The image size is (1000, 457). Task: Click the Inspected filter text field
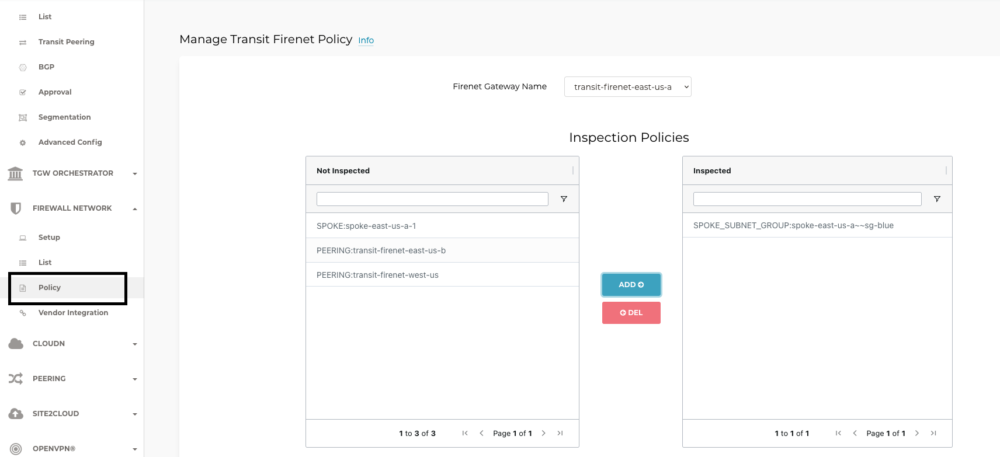[x=807, y=199]
